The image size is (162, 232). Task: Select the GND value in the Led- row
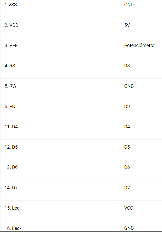tap(129, 228)
